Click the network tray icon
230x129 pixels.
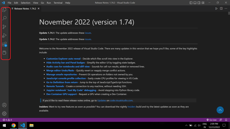point(195,125)
